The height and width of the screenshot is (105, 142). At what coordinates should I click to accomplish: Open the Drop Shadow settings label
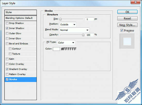(16, 23)
